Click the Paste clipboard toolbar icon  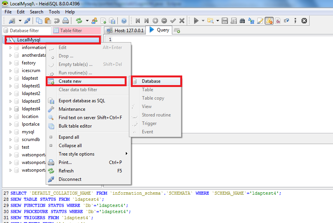point(48,21)
